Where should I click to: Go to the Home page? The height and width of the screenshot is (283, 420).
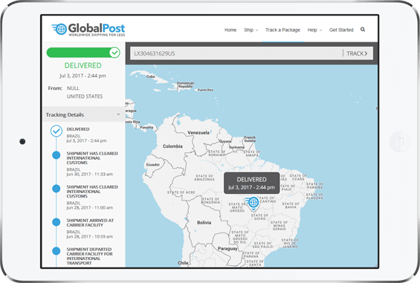[x=230, y=30]
